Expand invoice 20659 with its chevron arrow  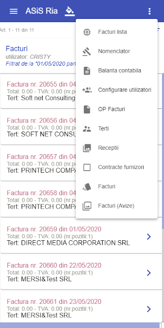[x=148, y=237]
